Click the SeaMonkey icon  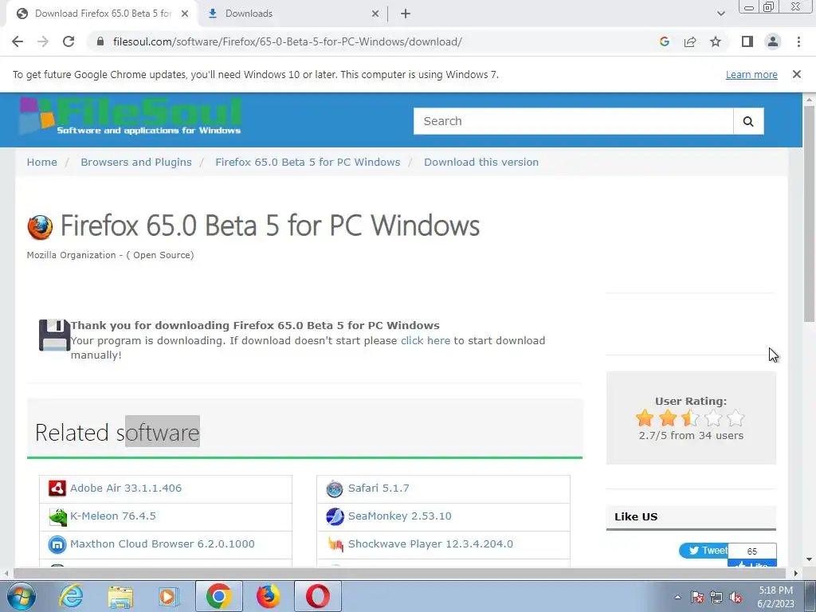pyautogui.click(x=335, y=516)
